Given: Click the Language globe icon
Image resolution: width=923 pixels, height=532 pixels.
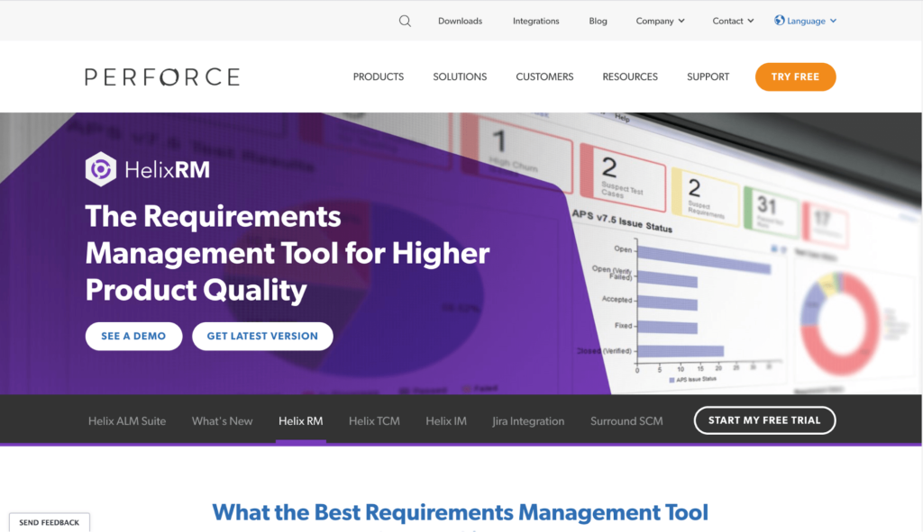Looking at the screenshot, I should (780, 21).
